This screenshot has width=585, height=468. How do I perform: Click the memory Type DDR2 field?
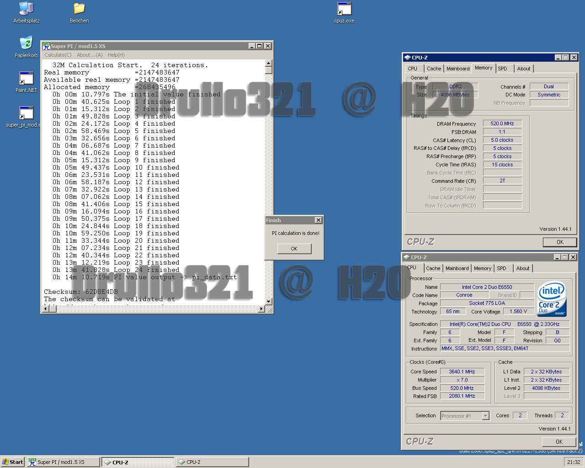click(455, 86)
